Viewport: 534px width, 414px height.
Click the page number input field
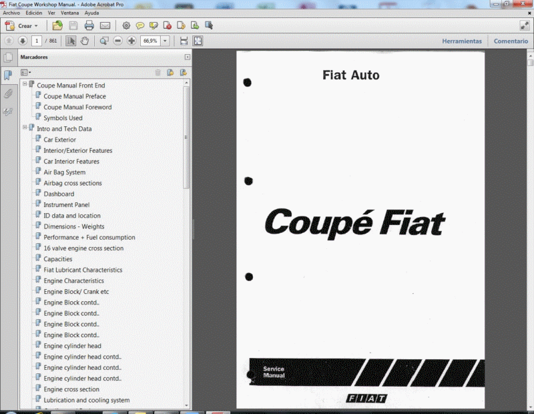(37, 41)
